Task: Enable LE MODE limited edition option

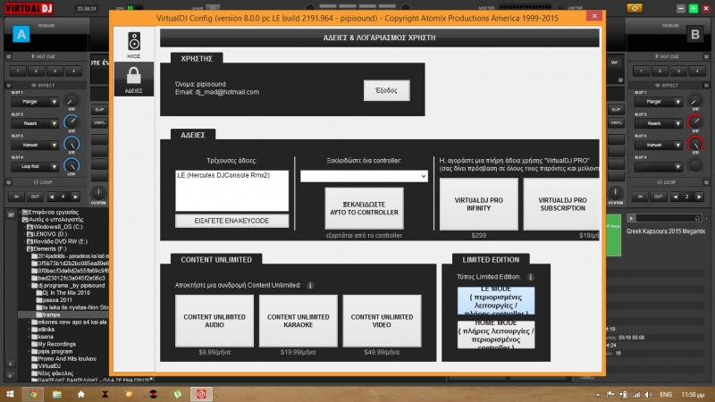Action: [x=496, y=302]
